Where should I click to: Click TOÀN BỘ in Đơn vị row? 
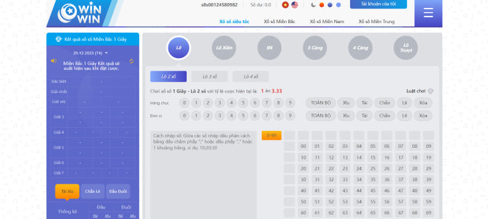(321, 116)
